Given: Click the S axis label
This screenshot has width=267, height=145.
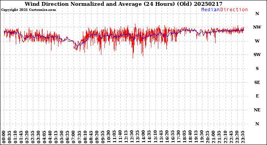Looking at the screenshot, I should [x=257, y=68].
